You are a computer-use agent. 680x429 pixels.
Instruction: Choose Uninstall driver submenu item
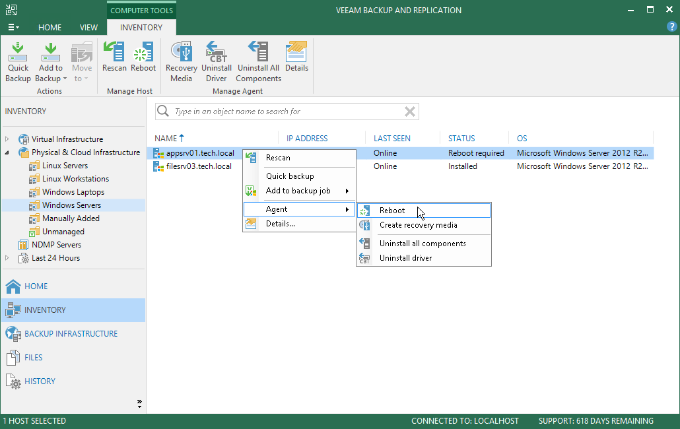tap(424, 258)
